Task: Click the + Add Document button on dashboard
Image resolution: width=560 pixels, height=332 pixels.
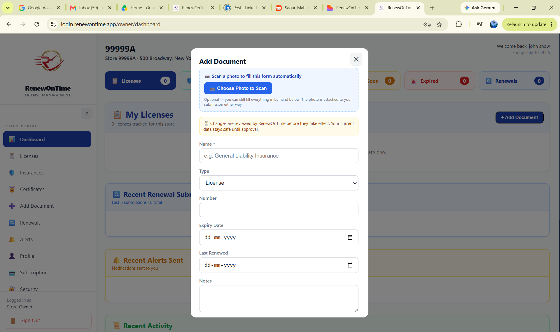Action: [x=519, y=117]
